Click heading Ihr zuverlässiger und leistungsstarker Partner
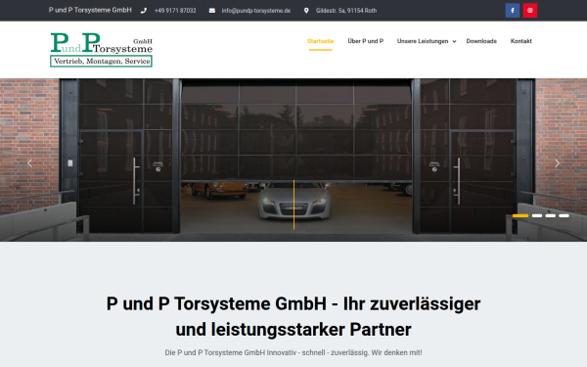 [x=293, y=316]
